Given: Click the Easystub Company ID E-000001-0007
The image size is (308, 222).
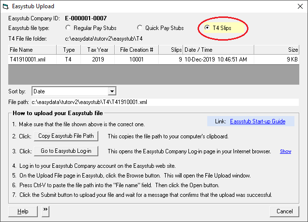Looking at the screenshot, I should (86, 18).
